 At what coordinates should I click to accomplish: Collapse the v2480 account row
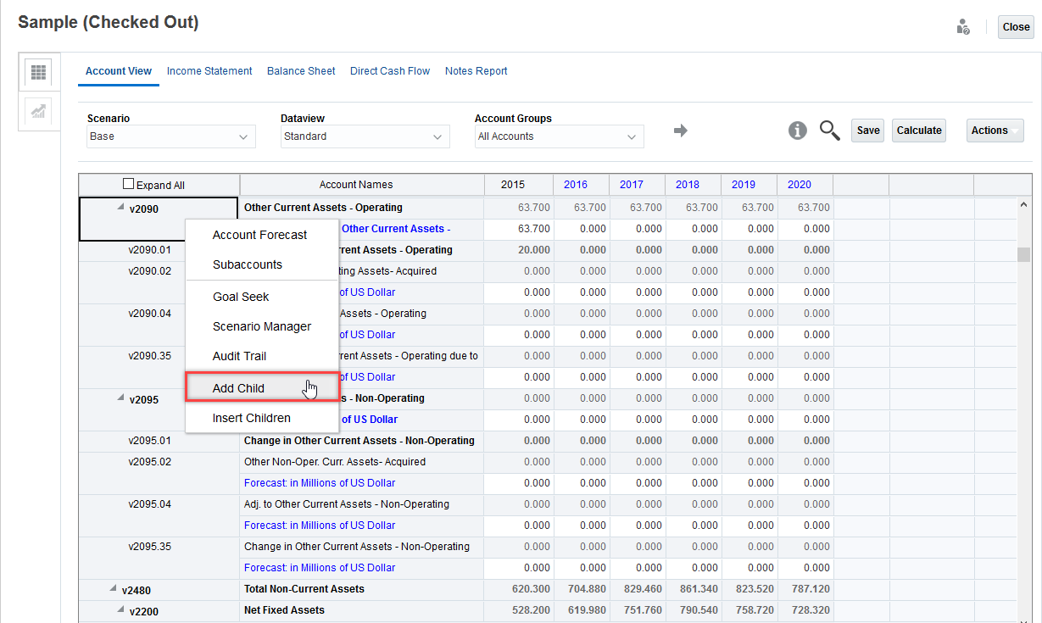click(x=113, y=588)
